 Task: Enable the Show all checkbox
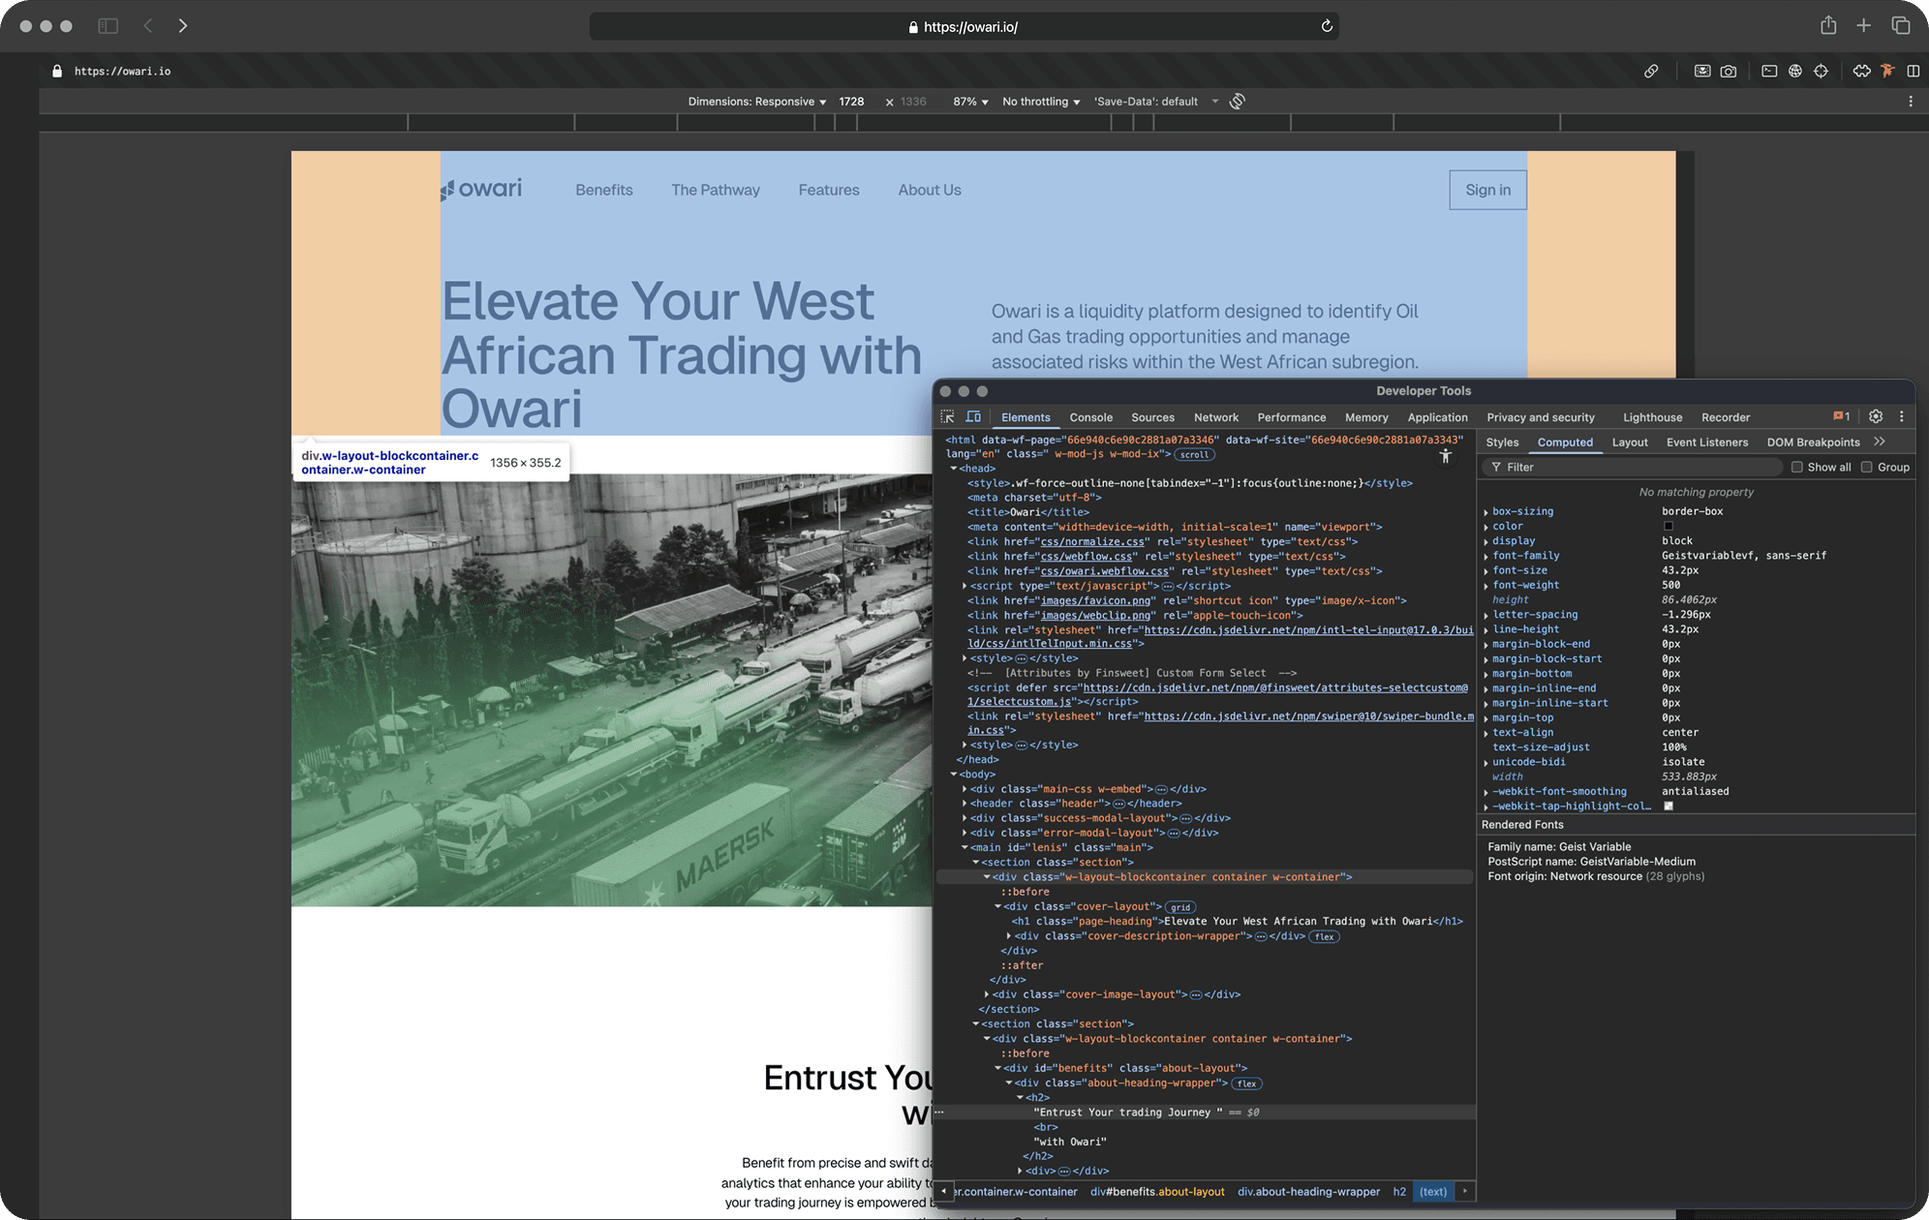pos(1797,468)
